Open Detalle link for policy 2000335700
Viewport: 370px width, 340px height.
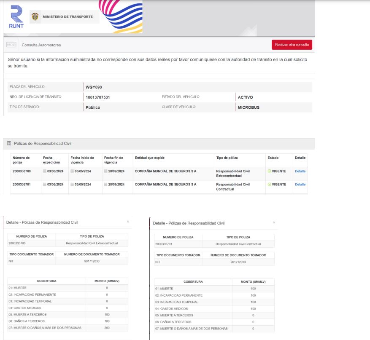click(x=300, y=171)
